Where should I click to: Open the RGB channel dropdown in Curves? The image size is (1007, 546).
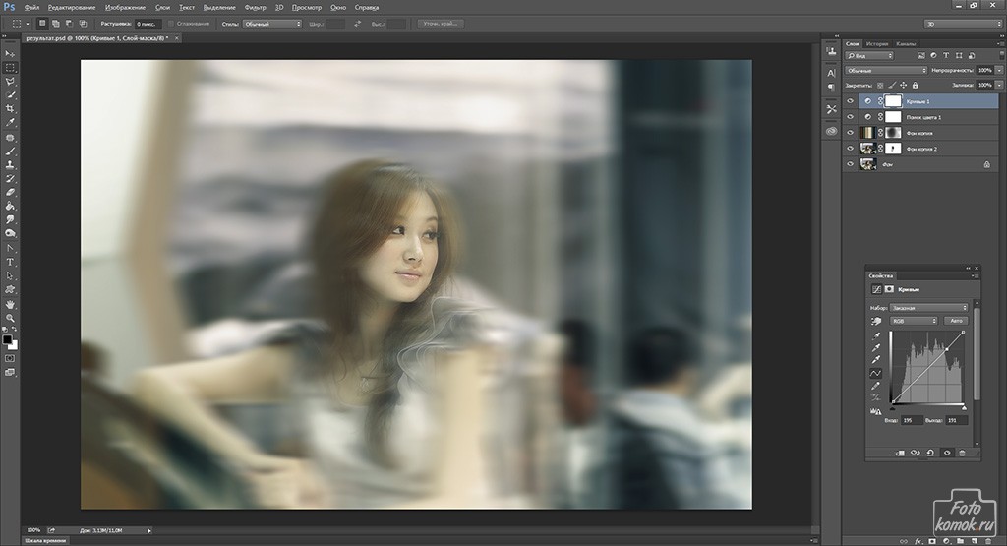coord(914,321)
